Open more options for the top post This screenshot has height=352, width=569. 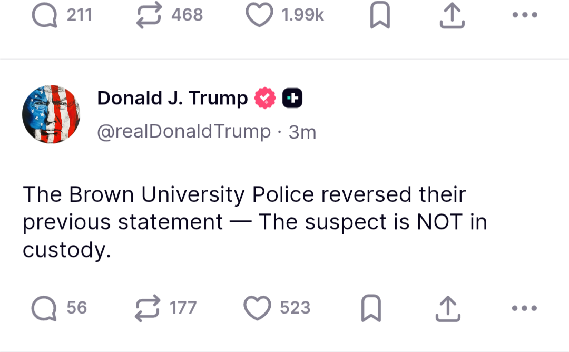[x=525, y=15]
